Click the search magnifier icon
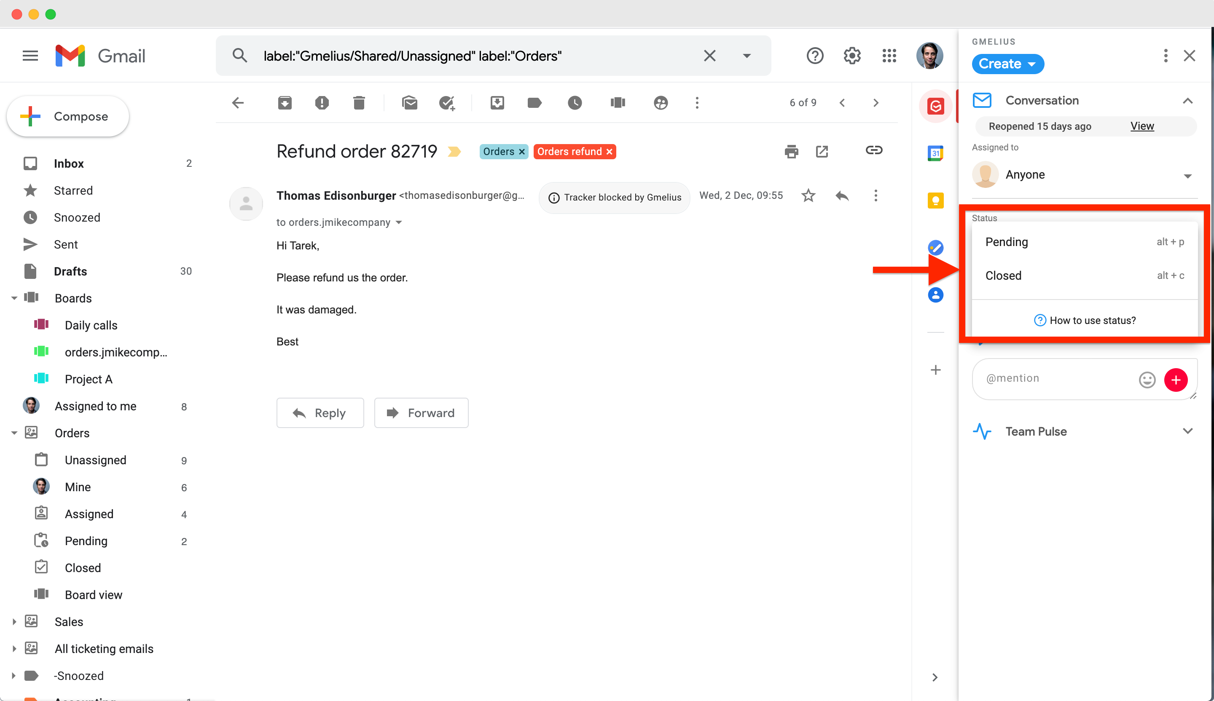1214x701 pixels. click(239, 56)
